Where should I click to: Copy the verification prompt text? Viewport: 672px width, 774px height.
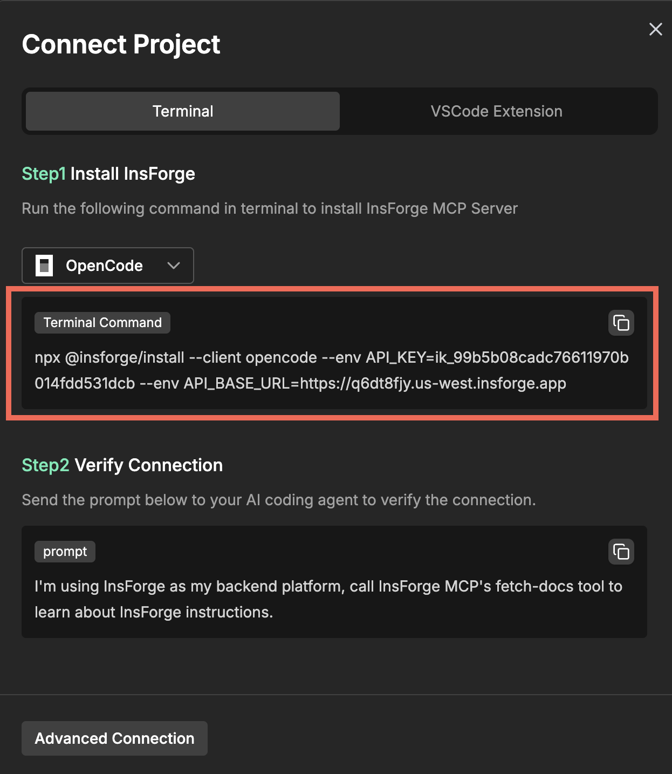pos(621,552)
